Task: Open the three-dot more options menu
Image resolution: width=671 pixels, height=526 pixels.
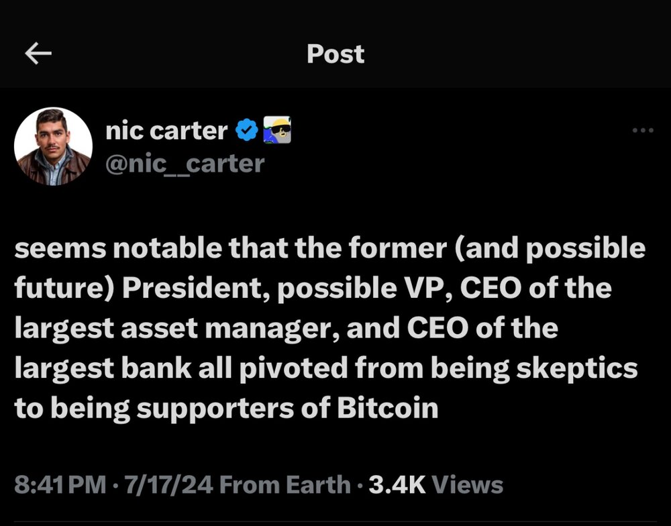Action: (x=643, y=130)
